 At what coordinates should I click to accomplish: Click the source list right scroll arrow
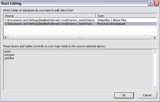point(154,38)
